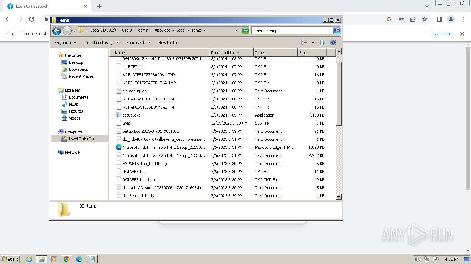Open the address bar history dropdown arrow

[x=236, y=30]
